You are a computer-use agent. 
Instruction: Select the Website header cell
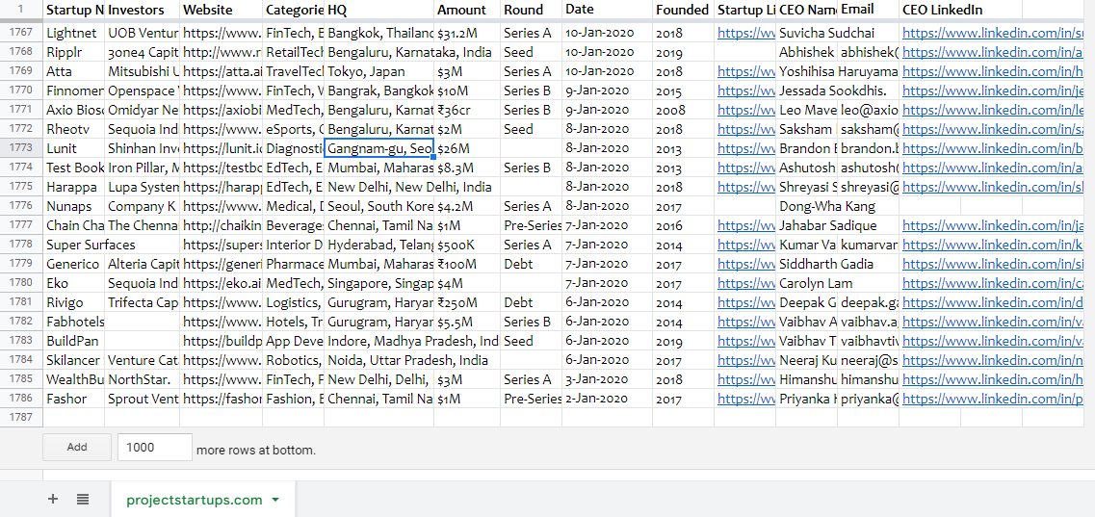click(x=222, y=10)
